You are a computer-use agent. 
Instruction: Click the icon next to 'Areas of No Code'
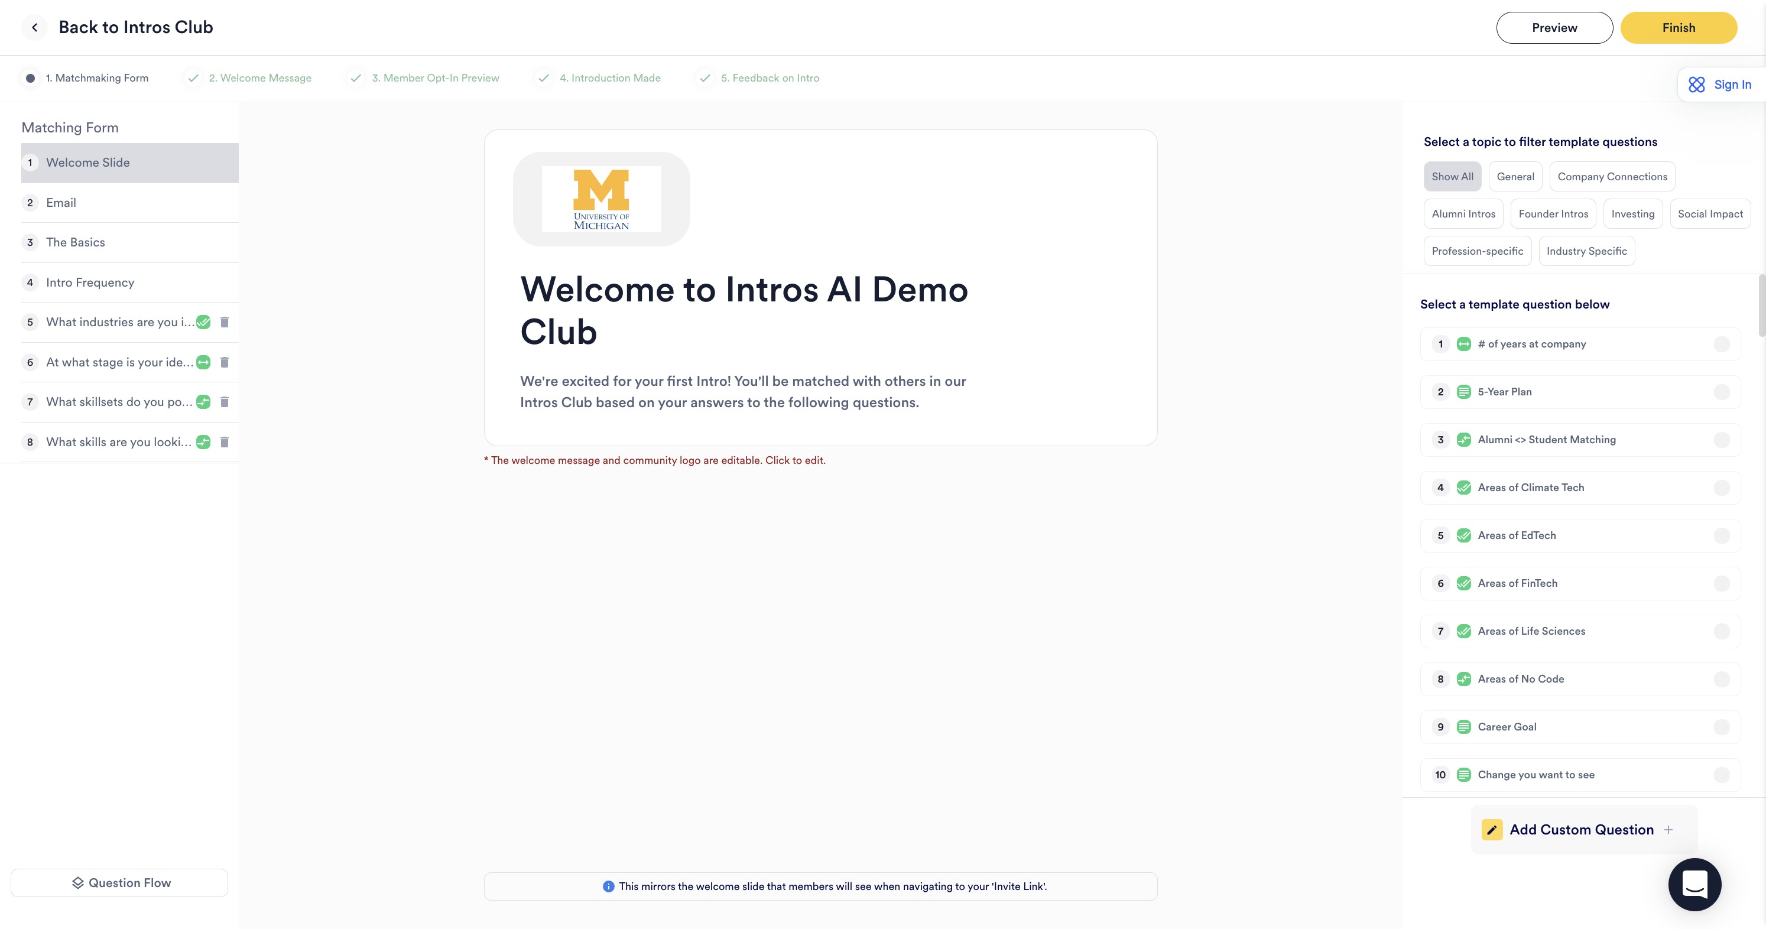pyautogui.click(x=1463, y=680)
